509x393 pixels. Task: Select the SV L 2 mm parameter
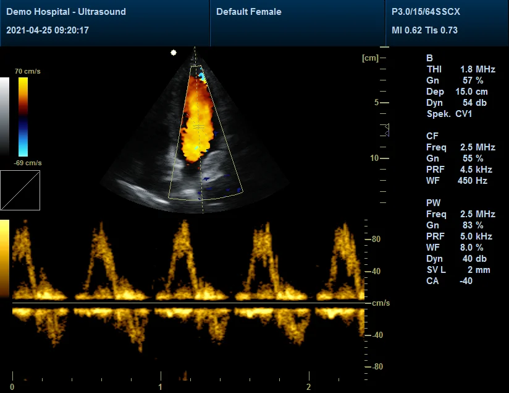(460, 270)
